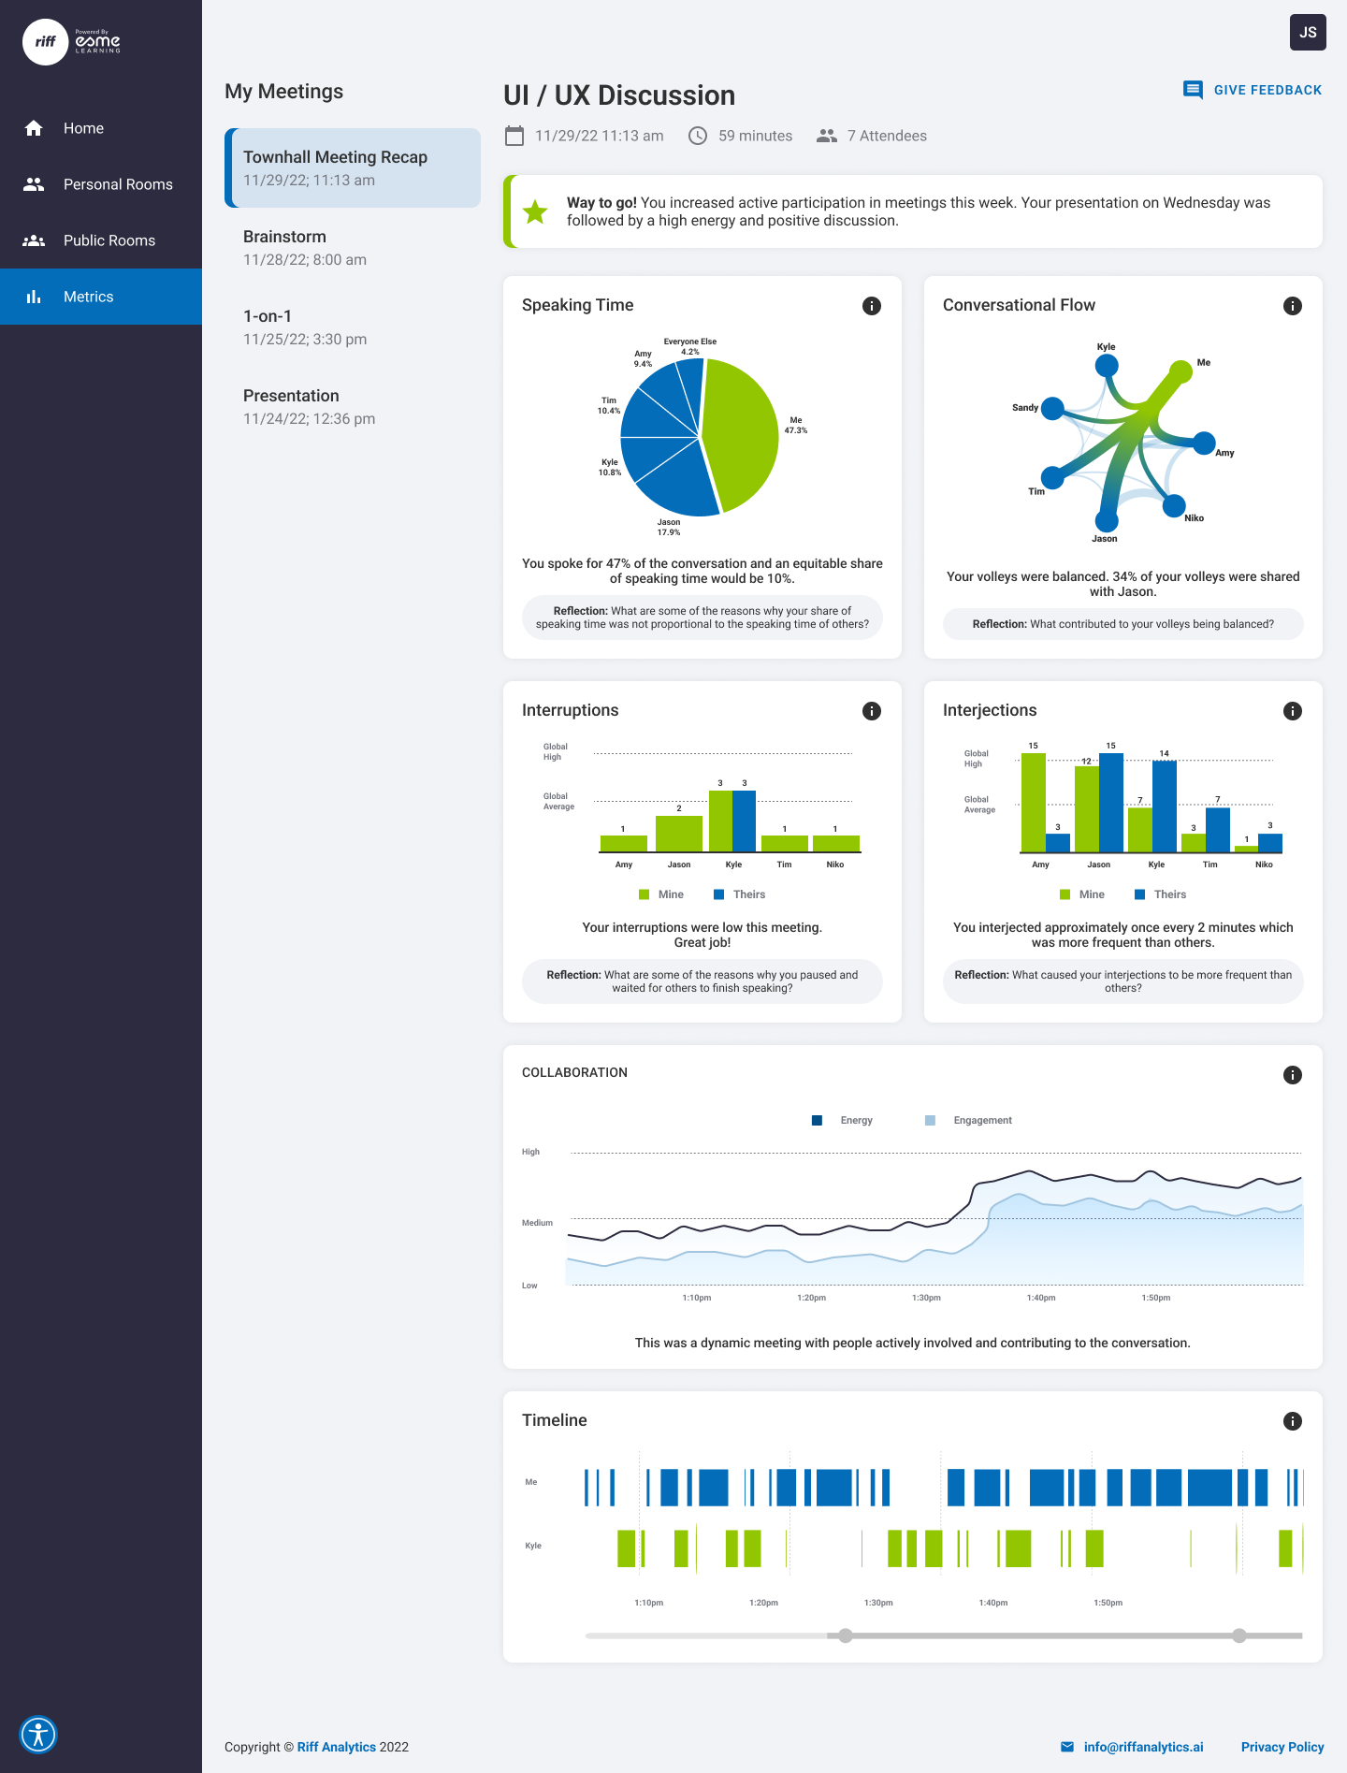
Task: Click the clock icon beside 59 minutes
Action: click(x=698, y=136)
